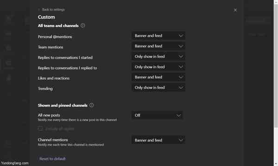
Task: Open the Personal @mentions dropdown
Action: click(x=158, y=36)
